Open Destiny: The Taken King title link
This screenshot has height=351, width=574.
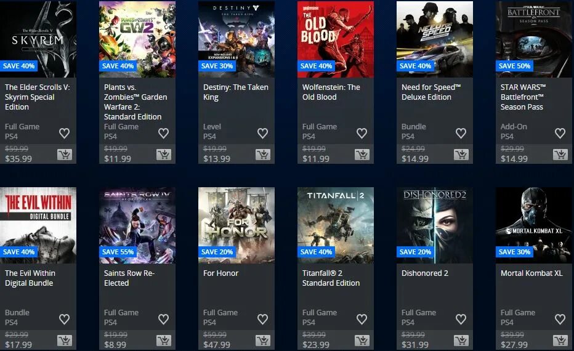pos(236,92)
